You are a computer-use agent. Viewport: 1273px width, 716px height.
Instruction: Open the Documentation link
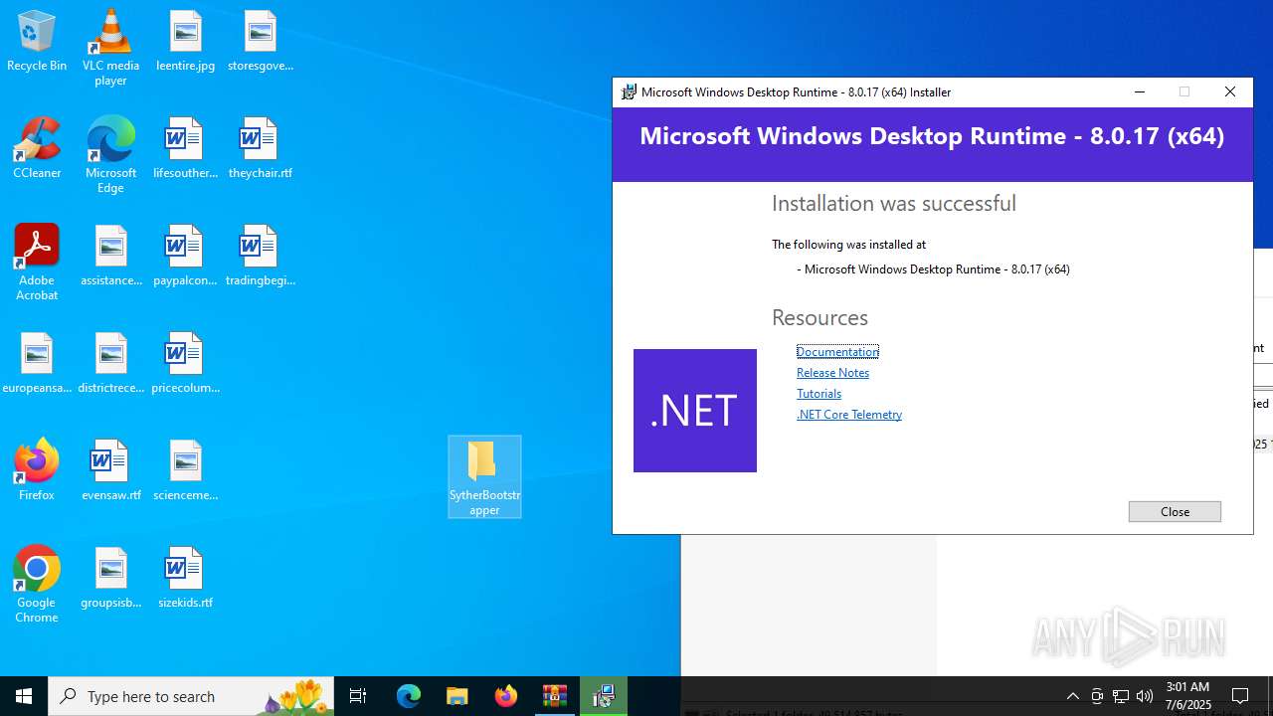coord(837,351)
